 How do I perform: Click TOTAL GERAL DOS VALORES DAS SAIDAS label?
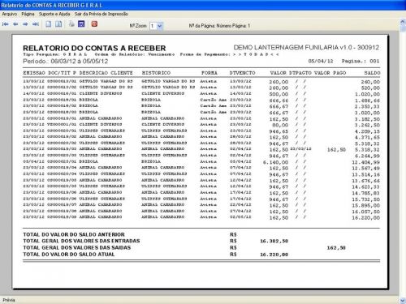[x=77, y=248]
